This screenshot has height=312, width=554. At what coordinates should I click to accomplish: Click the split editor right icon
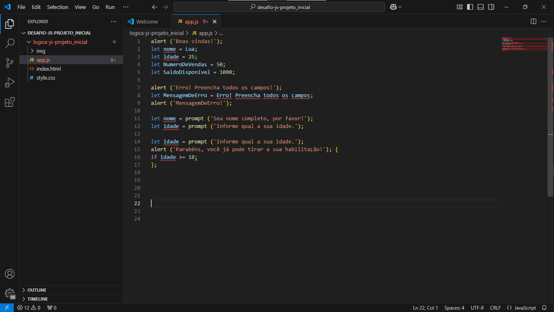tap(533, 21)
